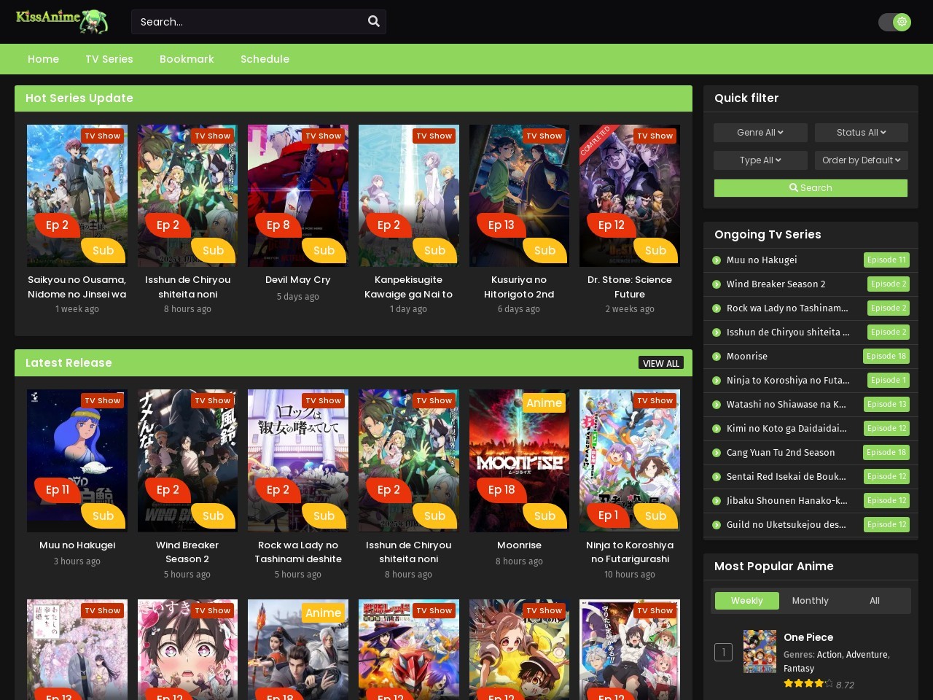Click the Devil May Cry title text
Screen dimensions: 933x700
(298, 279)
